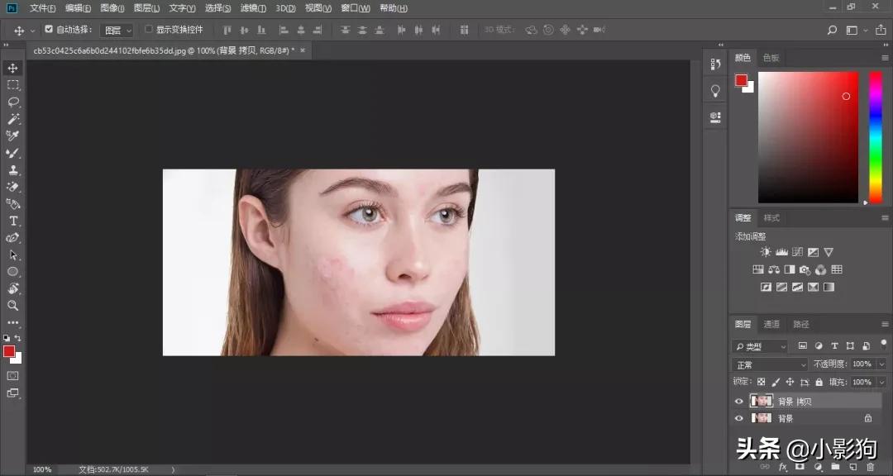Select the Rectangular Marquee tool
Viewport: 893px width, 476px height.
click(13, 85)
